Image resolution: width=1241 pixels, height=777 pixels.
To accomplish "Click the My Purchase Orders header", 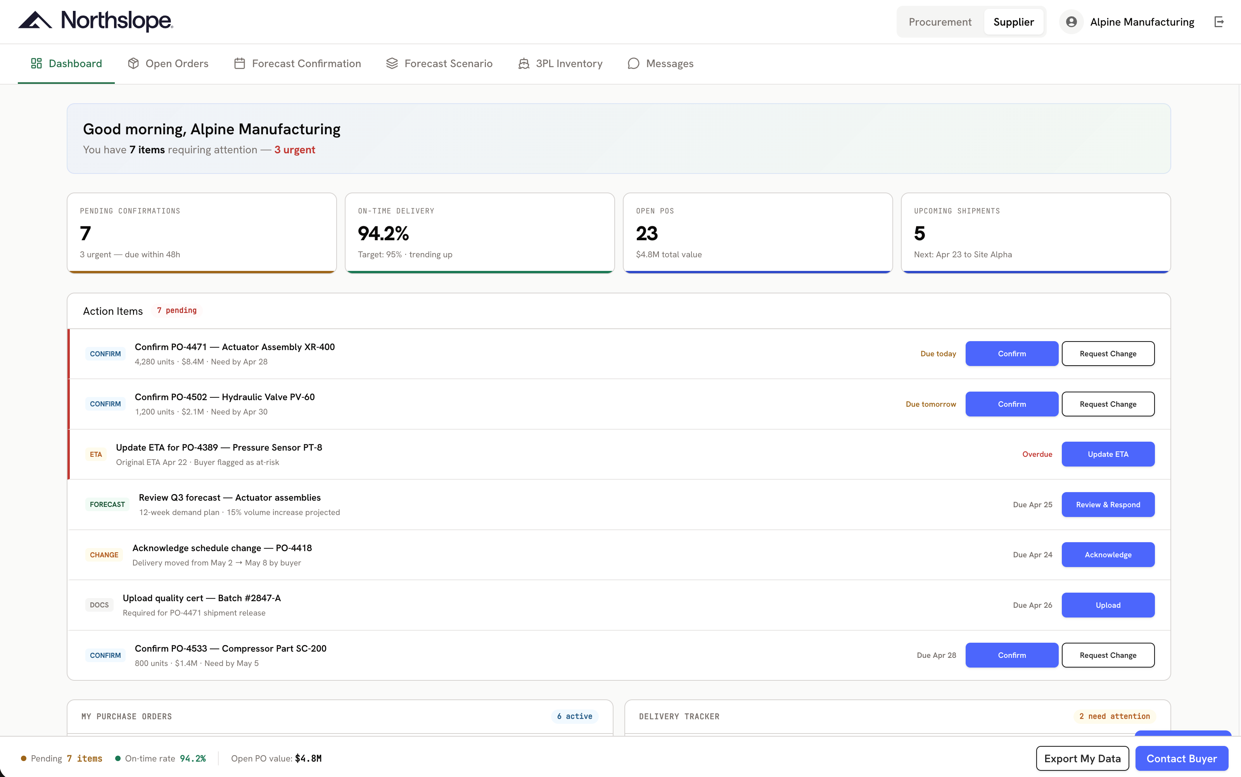I will point(126,716).
